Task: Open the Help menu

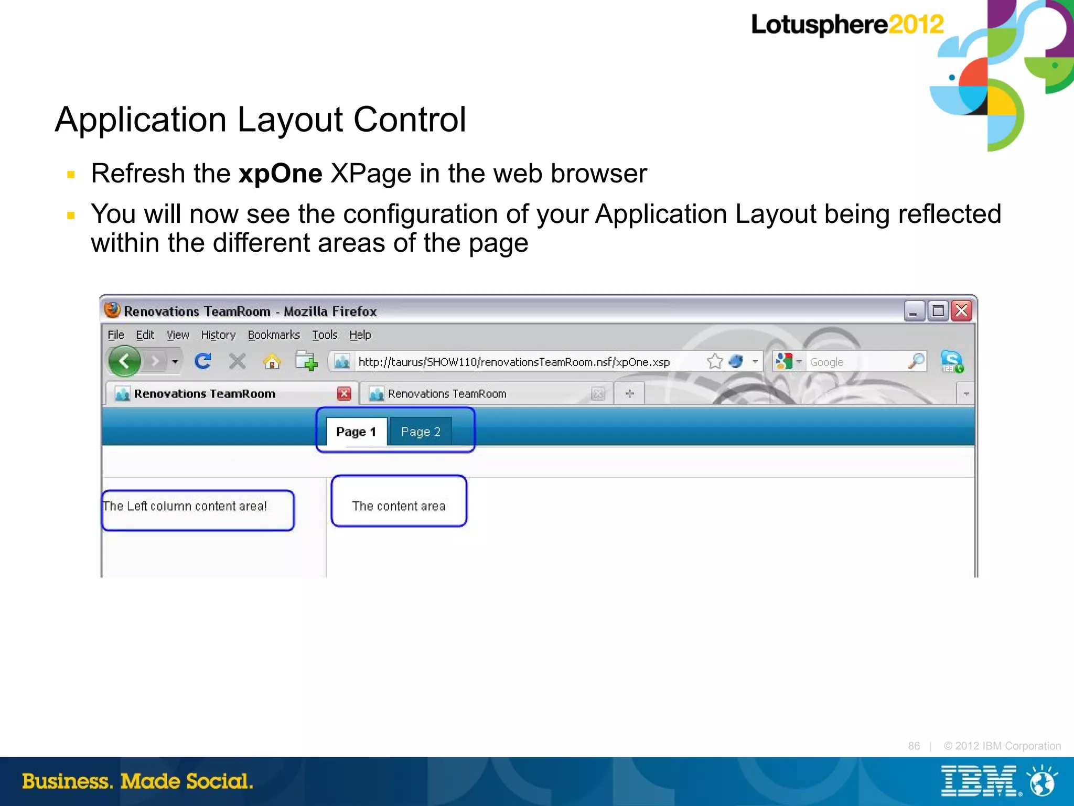Action: 360,335
